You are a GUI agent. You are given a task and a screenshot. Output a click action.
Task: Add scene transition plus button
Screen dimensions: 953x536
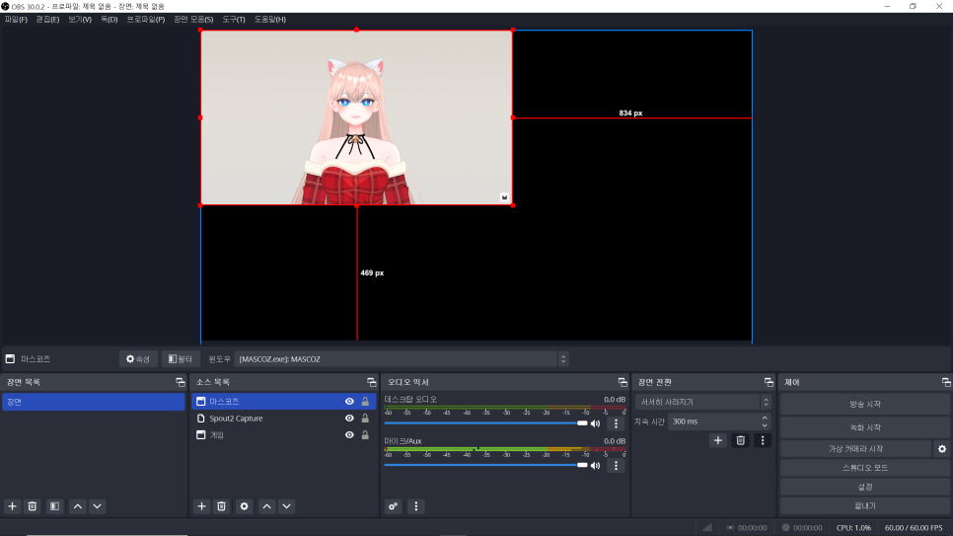click(718, 440)
